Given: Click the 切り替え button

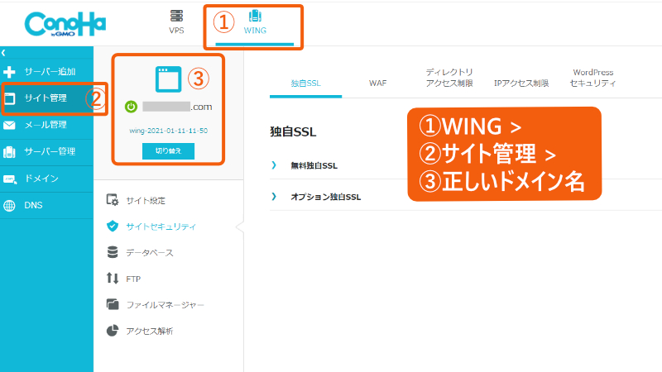Looking at the screenshot, I should coord(169,151).
